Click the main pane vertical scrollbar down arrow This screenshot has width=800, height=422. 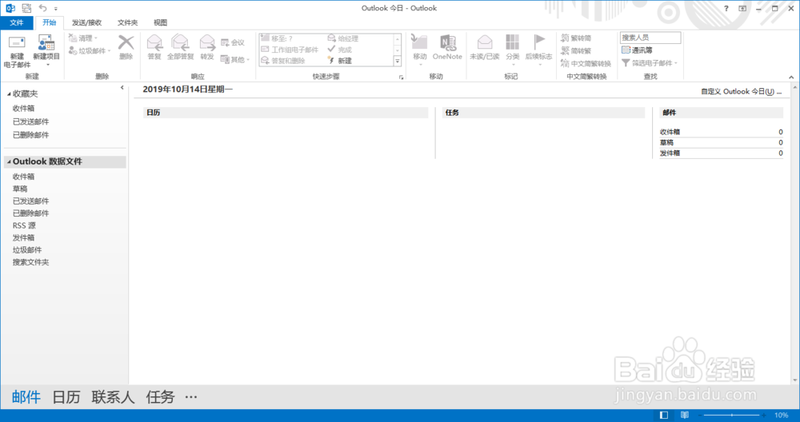[795, 380]
